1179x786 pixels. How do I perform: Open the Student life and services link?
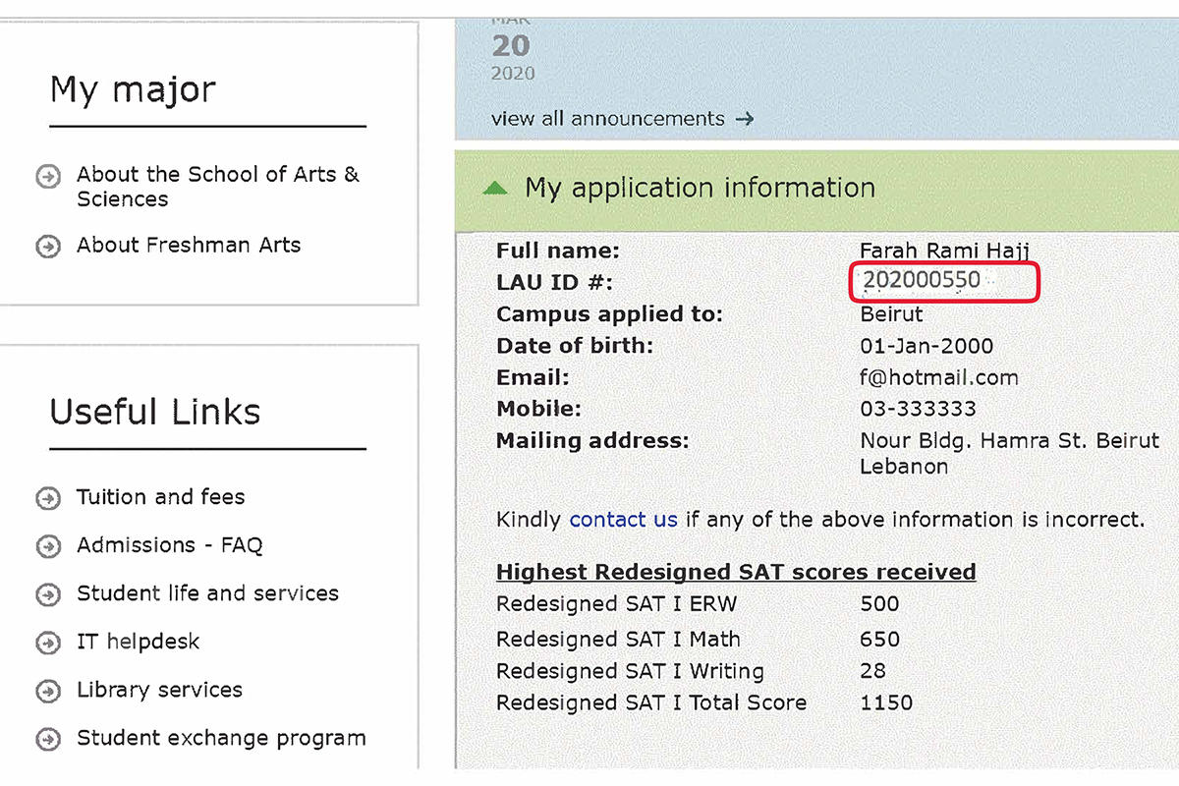[207, 593]
